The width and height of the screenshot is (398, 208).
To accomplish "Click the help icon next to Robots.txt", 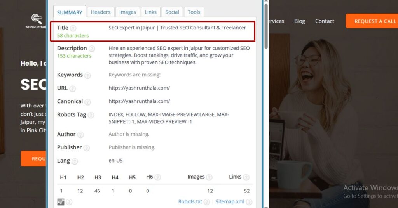I will click(x=207, y=202).
